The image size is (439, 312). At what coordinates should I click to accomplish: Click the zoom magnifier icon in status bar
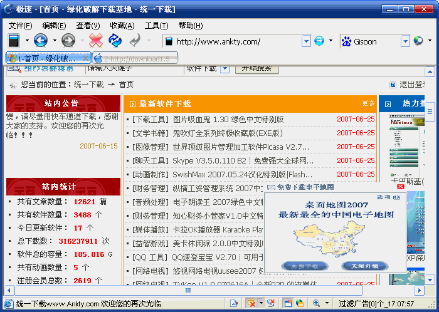317,303
